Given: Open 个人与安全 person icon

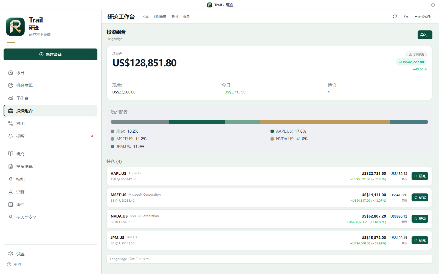Looking at the screenshot, I should [11, 217].
